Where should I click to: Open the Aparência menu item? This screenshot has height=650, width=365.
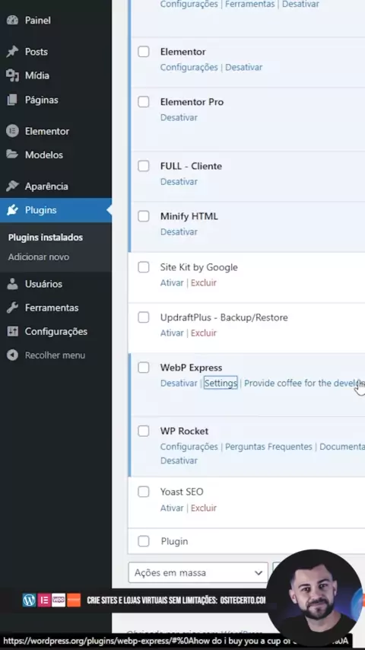[x=46, y=186]
